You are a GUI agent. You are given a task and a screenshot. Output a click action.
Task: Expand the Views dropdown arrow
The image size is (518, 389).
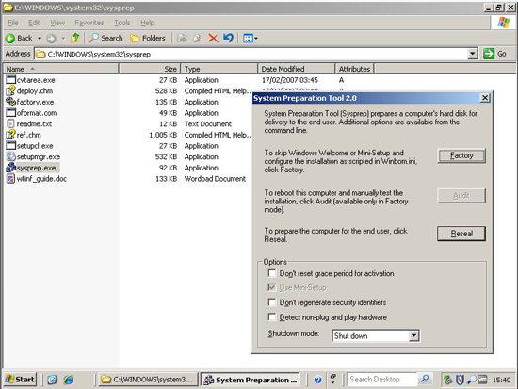tap(256, 39)
